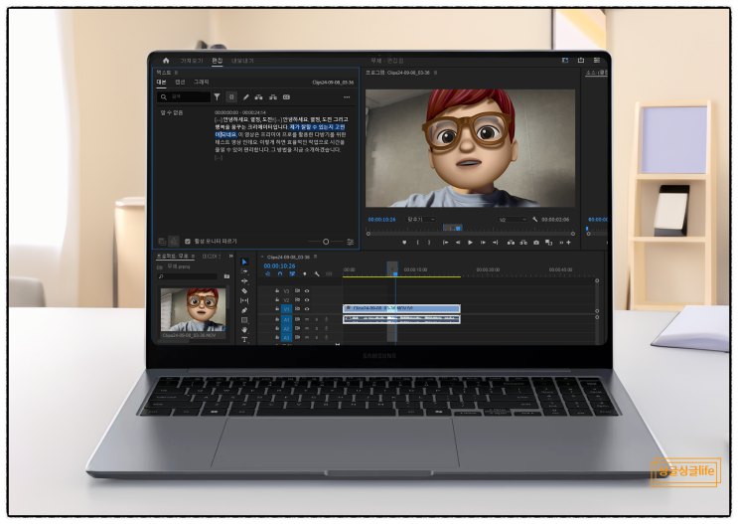The width and height of the screenshot is (738, 524).
Task: Toggle Linked Selection in the timeline
Action: click(x=292, y=273)
